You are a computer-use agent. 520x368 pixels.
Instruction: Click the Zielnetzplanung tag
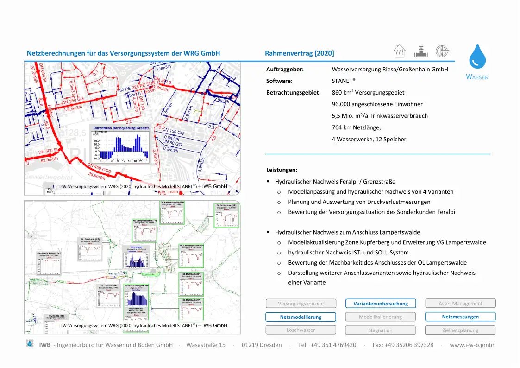tap(460, 330)
